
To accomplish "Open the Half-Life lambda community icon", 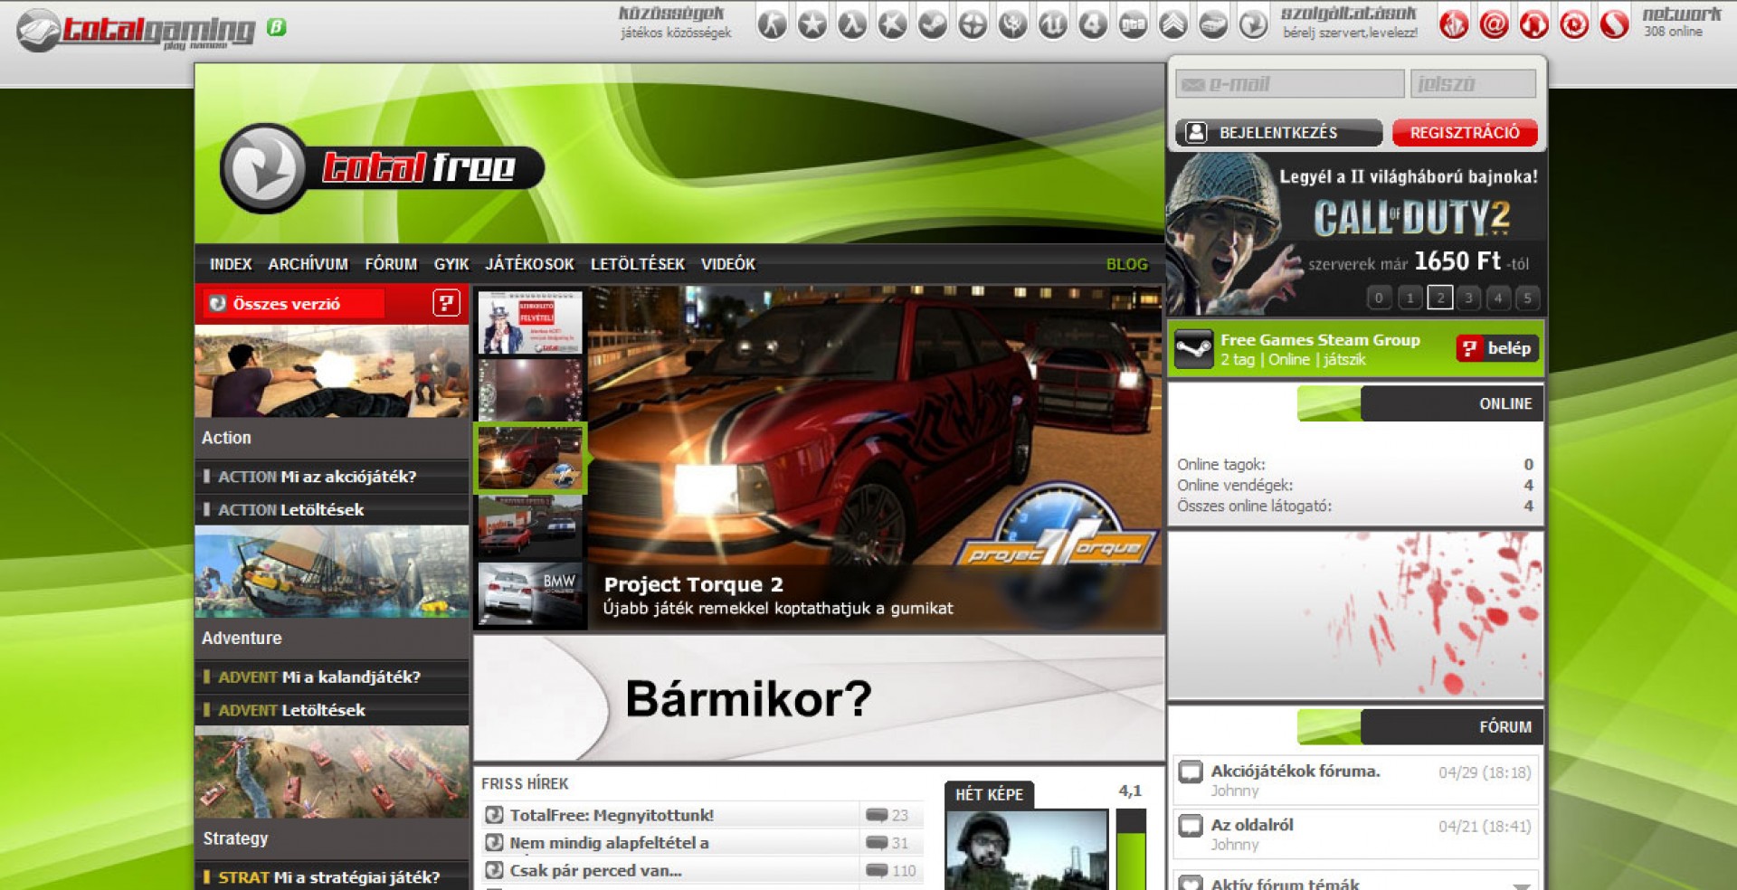I will (852, 24).
